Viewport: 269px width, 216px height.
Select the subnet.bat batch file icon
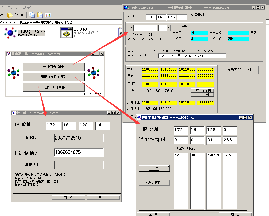point(66,33)
